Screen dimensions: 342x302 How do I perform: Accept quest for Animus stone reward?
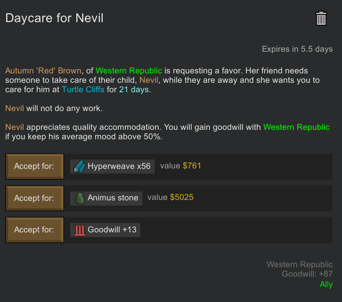point(34,198)
